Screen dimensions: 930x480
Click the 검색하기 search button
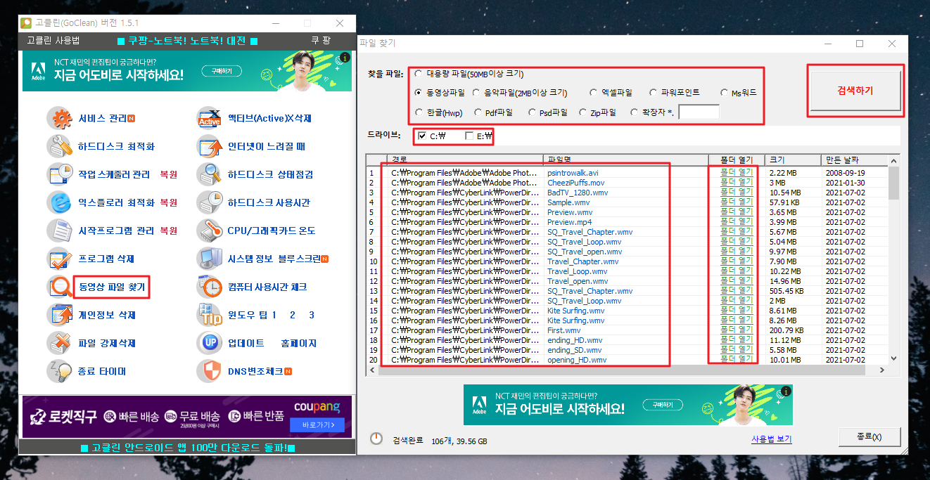click(855, 91)
